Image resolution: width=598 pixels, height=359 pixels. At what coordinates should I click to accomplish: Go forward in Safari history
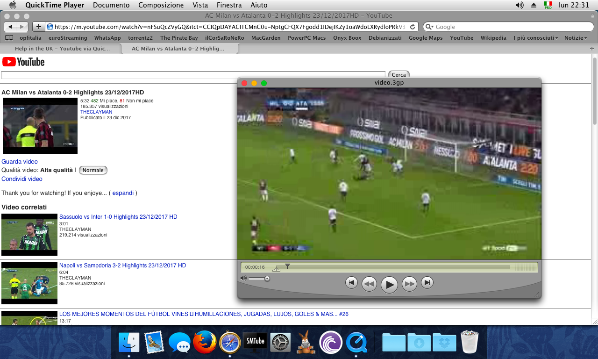pyautogui.click(x=22, y=27)
